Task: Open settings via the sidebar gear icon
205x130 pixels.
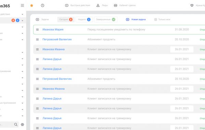Action: [x=22, y=125]
